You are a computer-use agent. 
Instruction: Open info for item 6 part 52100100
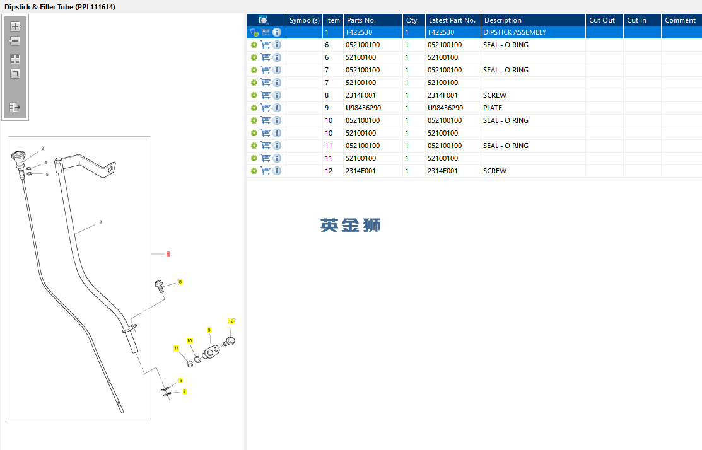277,57
